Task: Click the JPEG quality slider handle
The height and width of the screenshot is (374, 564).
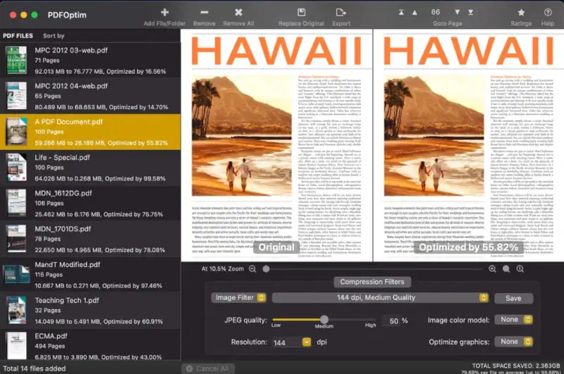Action: pos(324,320)
